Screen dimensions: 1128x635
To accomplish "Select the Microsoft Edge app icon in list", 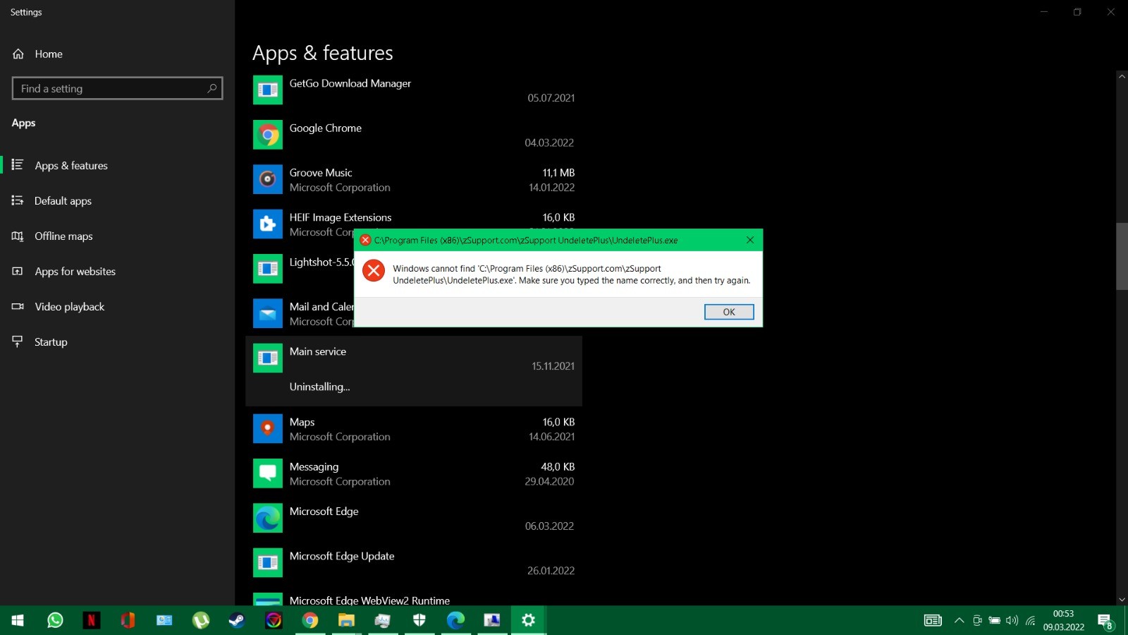I will point(268,518).
